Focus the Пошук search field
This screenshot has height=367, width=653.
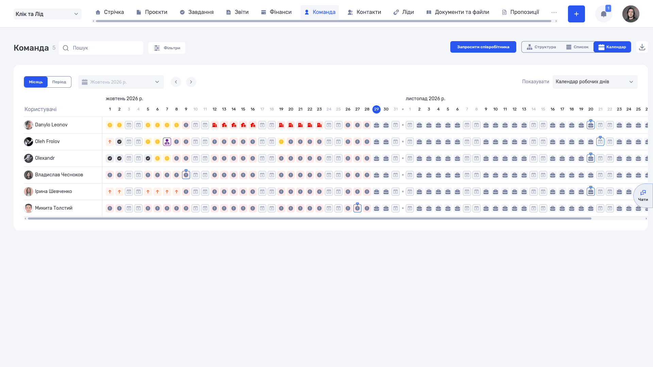tap(101, 48)
